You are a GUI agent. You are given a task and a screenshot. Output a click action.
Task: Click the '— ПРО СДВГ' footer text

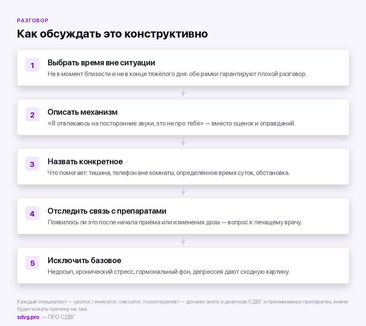[59, 317]
